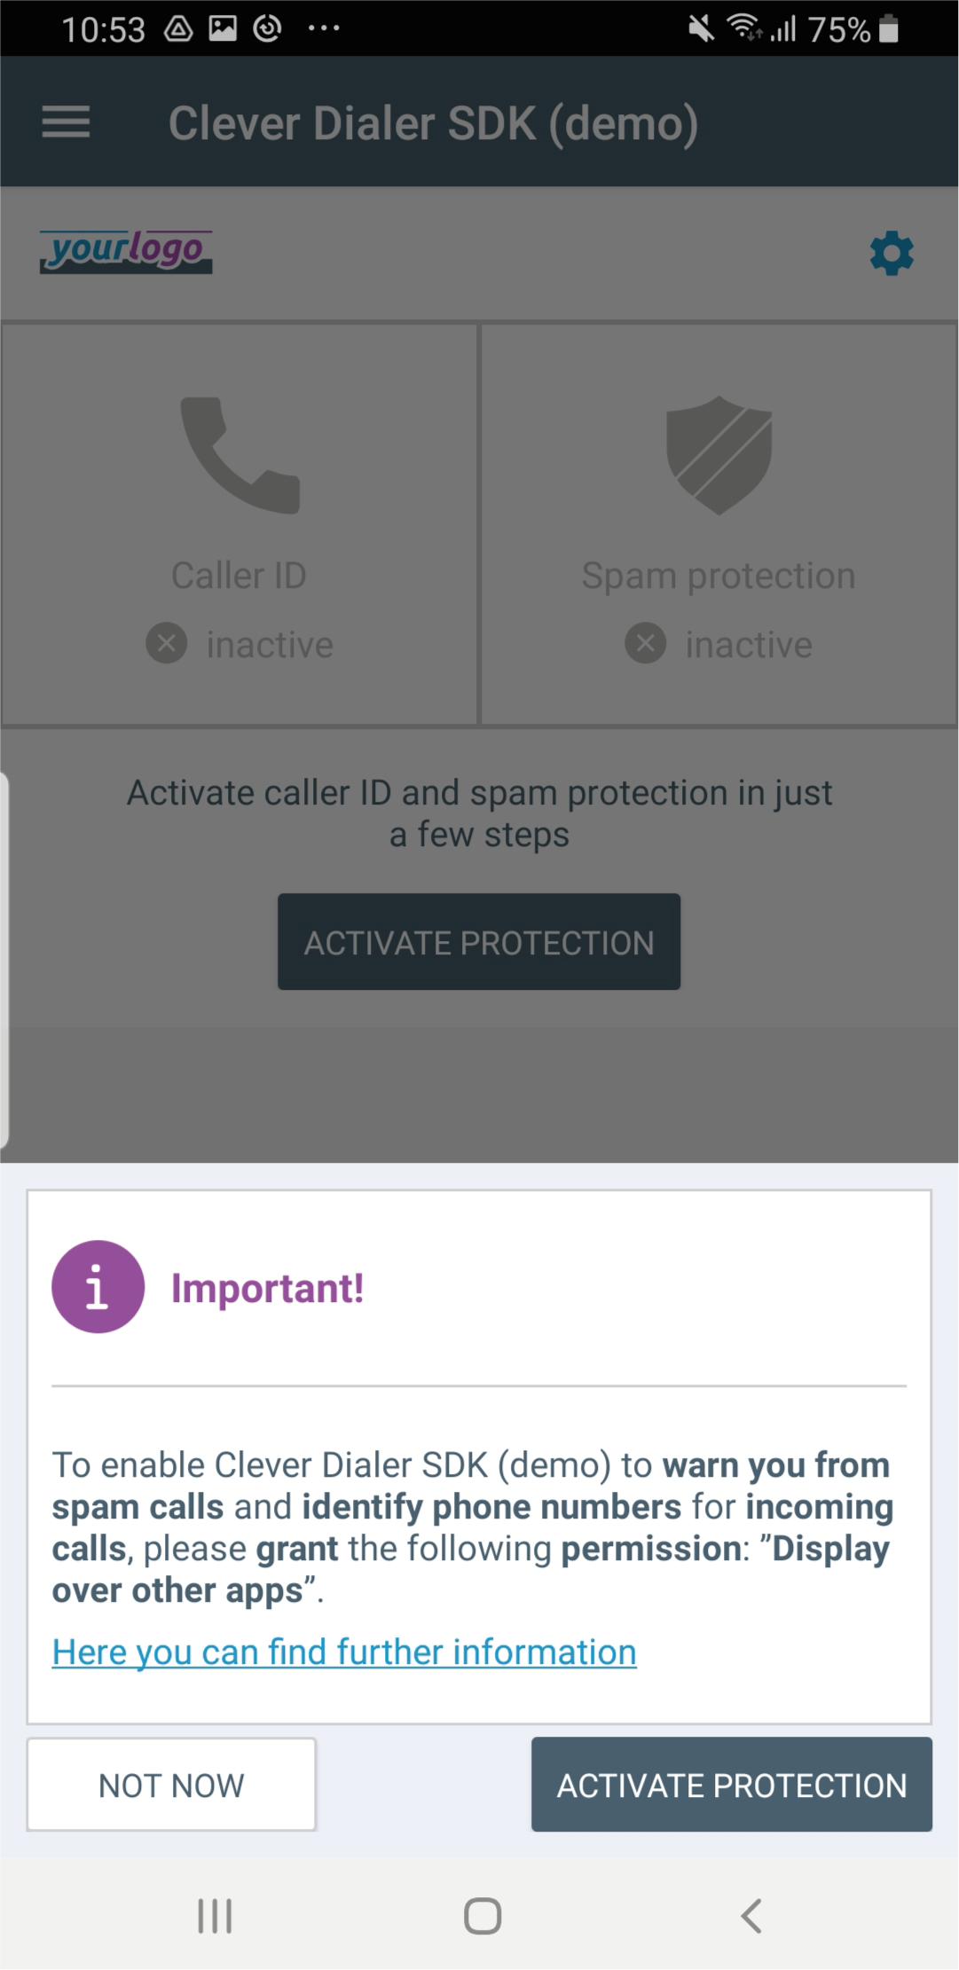Open the settings gear icon
This screenshot has height=1970, width=959.
coord(892,254)
